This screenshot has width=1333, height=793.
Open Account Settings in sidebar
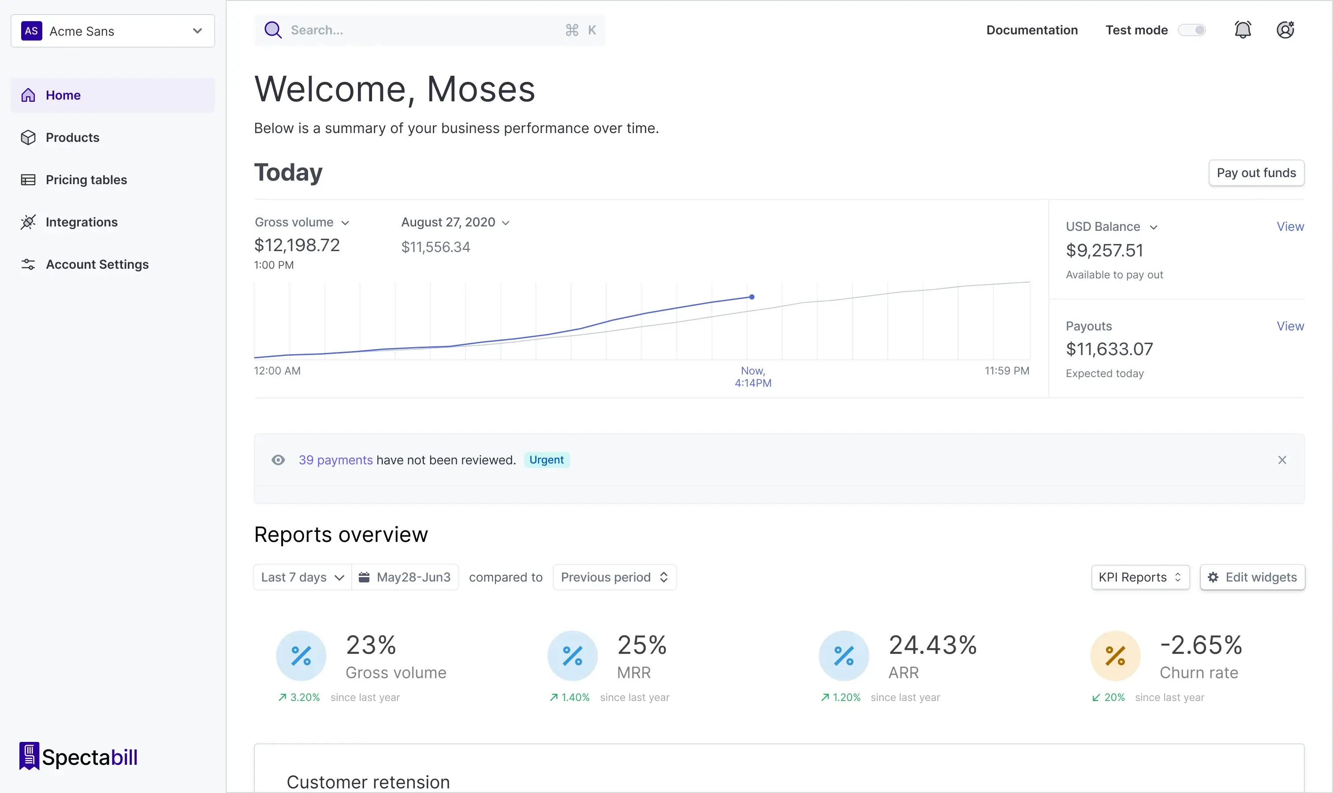point(113,264)
